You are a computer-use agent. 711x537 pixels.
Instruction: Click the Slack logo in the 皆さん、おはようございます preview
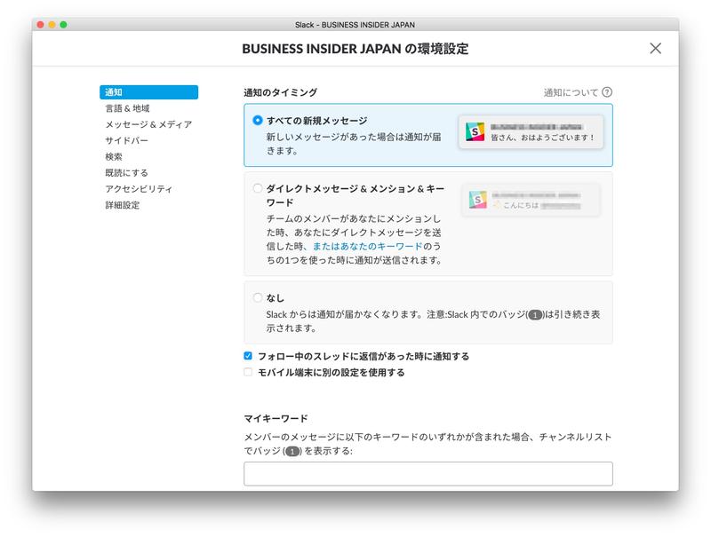[x=475, y=131]
